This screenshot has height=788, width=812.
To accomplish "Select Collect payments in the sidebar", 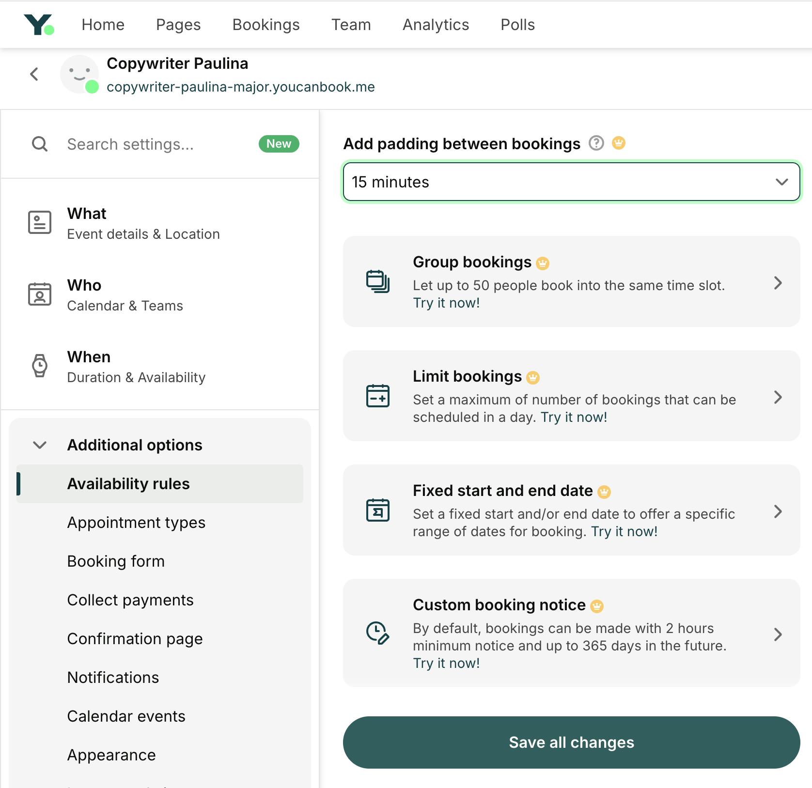I will tap(130, 600).
